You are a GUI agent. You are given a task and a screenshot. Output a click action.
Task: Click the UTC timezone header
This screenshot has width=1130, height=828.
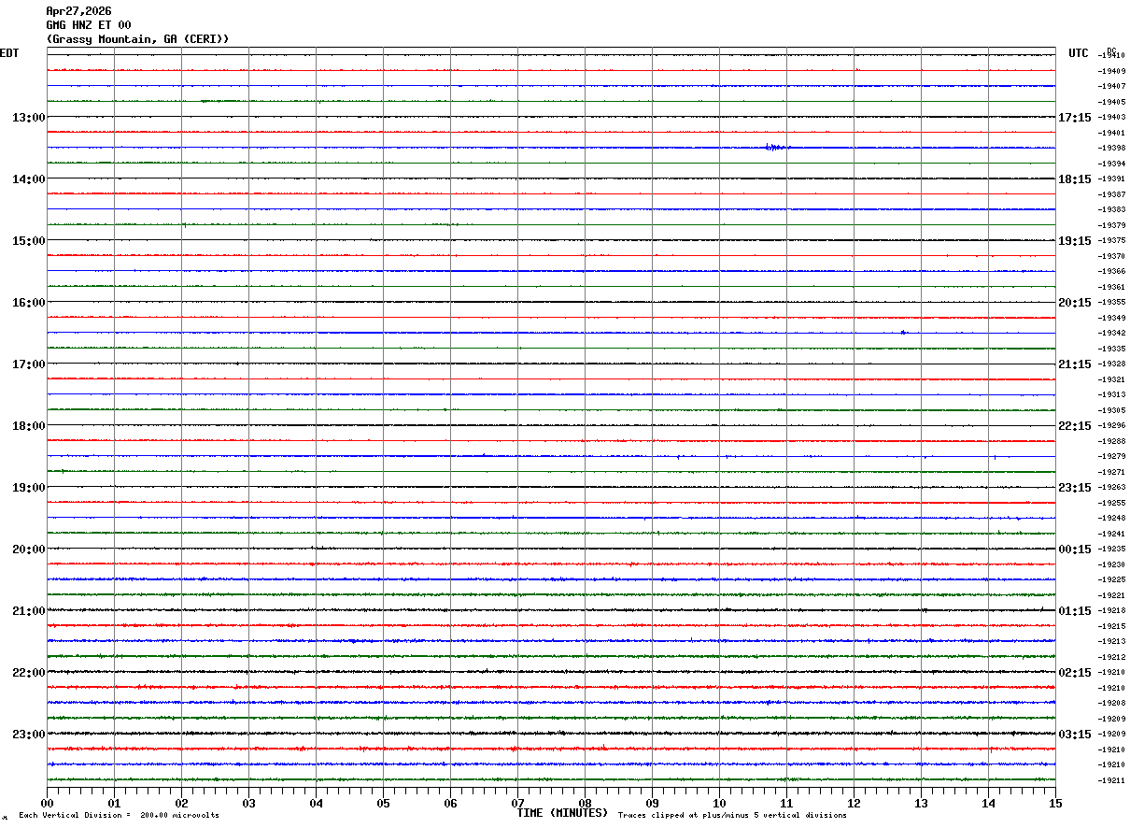pos(1079,53)
